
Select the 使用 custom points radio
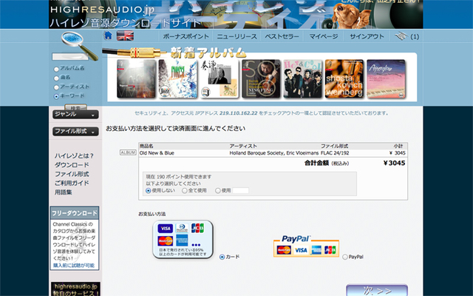(x=217, y=191)
